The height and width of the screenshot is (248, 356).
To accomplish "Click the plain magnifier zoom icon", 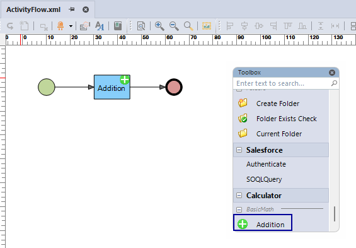I will (x=188, y=26).
